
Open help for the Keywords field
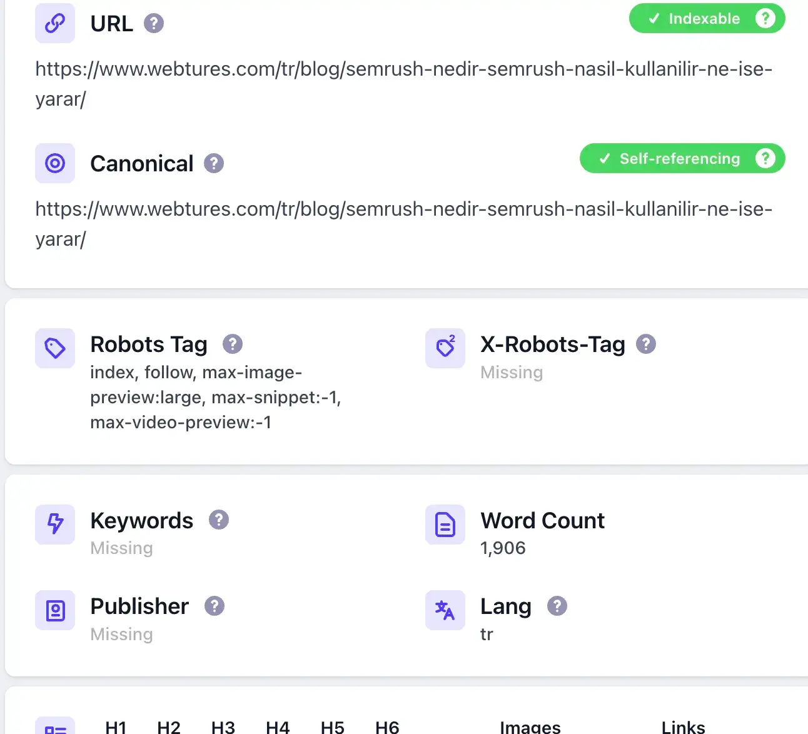[218, 520]
